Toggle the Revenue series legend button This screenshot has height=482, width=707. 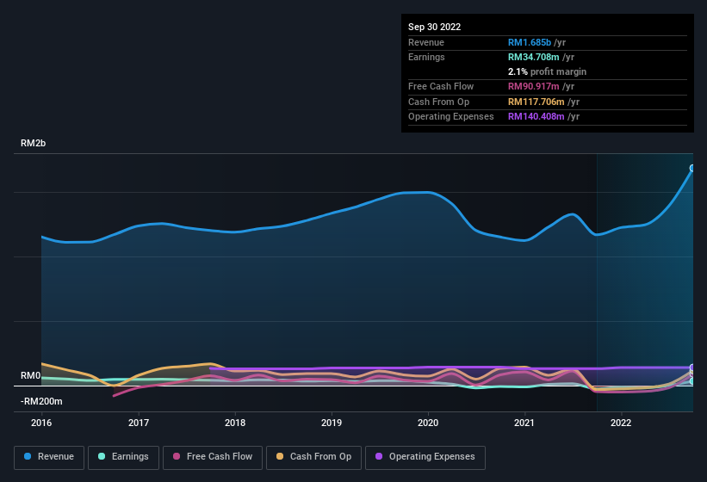click(x=49, y=457)
